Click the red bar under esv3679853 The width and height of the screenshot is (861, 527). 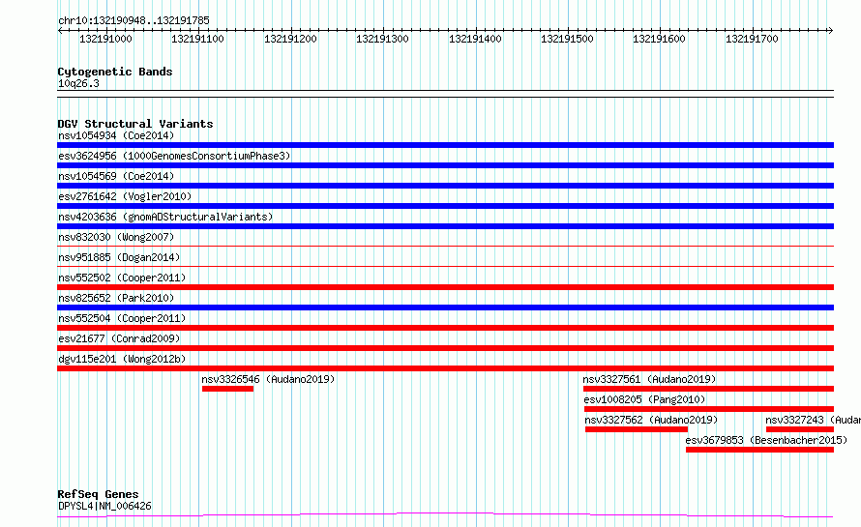759,450
